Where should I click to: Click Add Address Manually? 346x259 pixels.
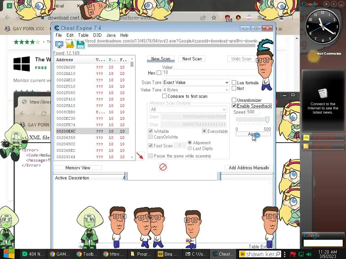pyautogui.click(x=249, y=168)
